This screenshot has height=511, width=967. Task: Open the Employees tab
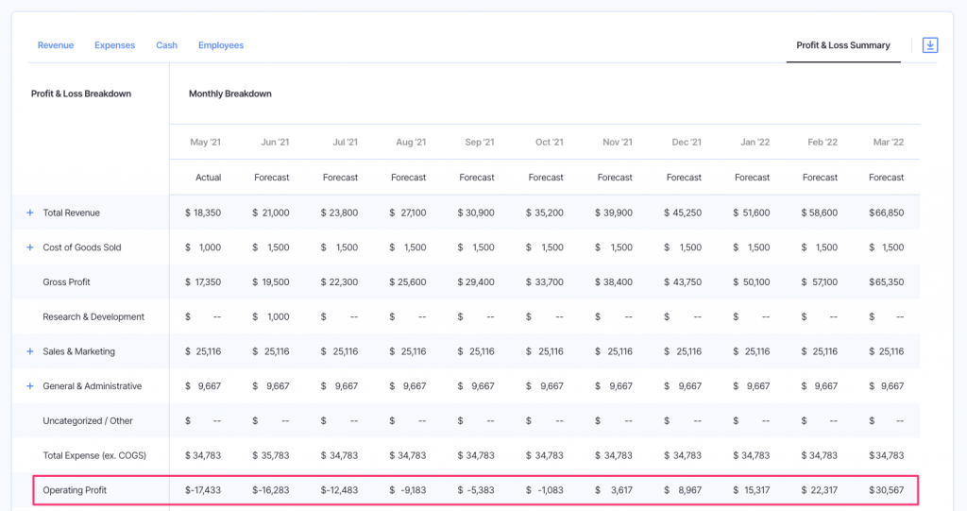coord(221,45)
